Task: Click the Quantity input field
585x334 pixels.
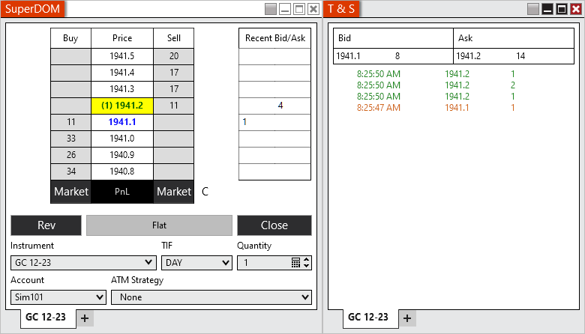Action: tap(262, 263)
